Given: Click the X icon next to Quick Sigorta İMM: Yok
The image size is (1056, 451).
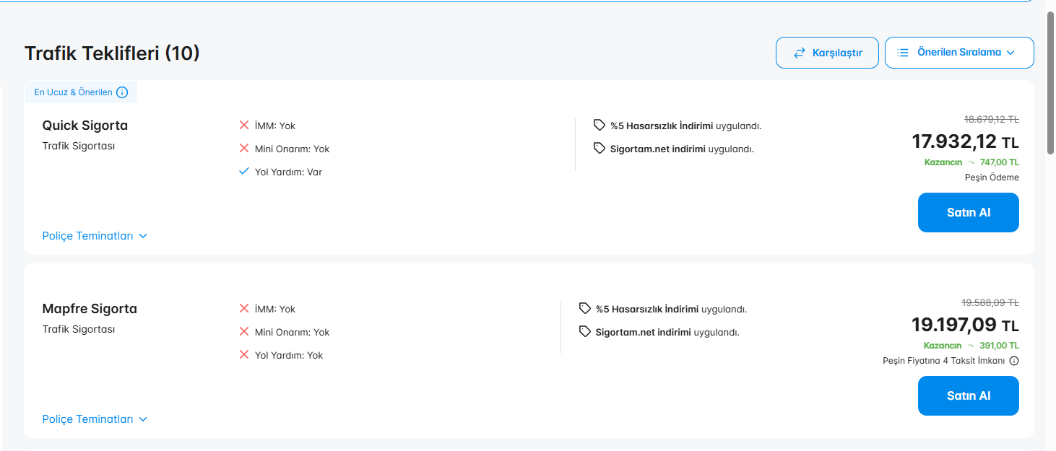Looking at the screenshot, I should coord(244,126).
